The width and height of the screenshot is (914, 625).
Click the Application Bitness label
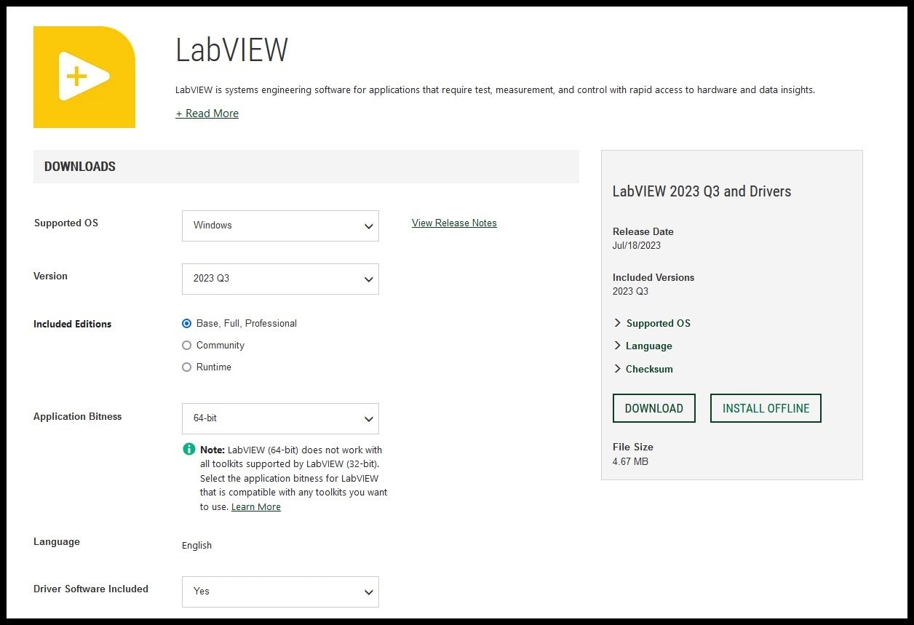tap(78, 416)
